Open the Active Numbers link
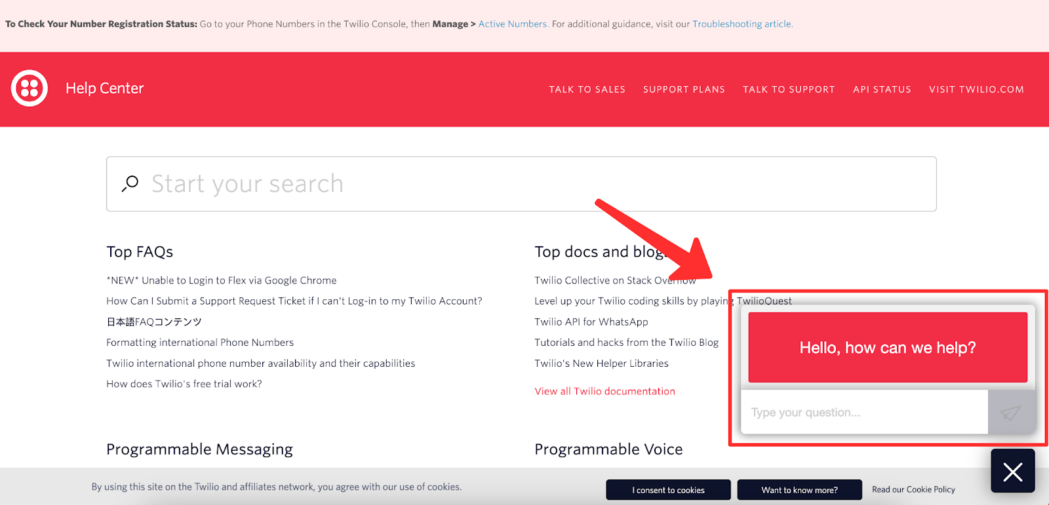This screenshot has width=1049, height=505. click(513, 24)
